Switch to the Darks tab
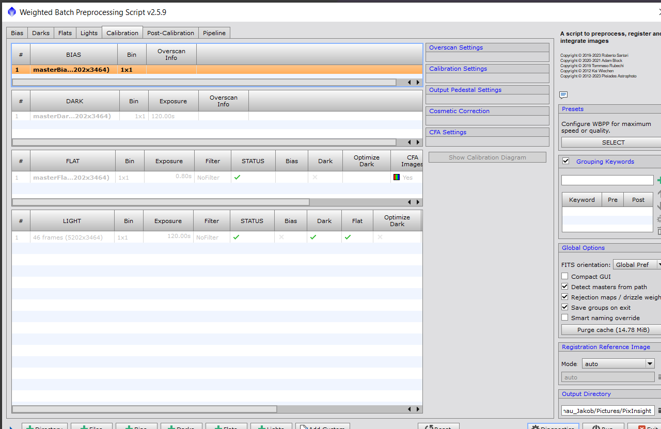Image resolution: width=661 pixels, height=429 pixels. pos(41,33)
